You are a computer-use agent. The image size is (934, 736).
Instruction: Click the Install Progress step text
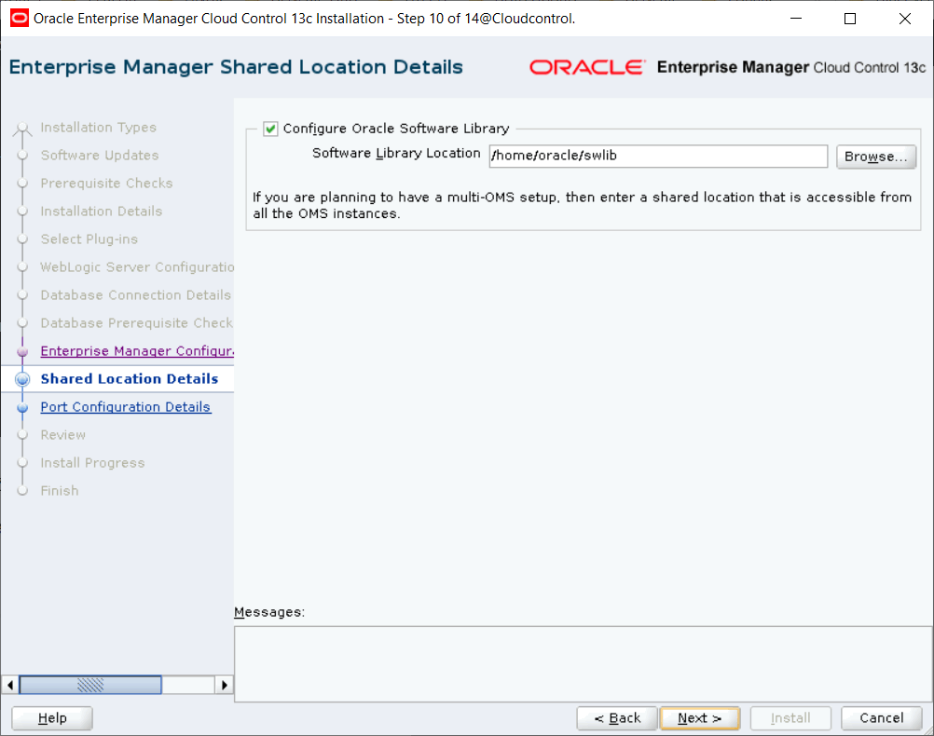tap(92, 463)
